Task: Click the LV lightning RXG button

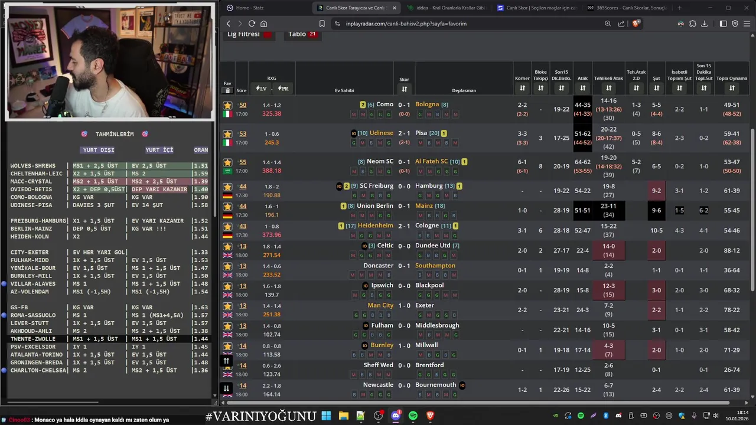Action: point(261,89)
